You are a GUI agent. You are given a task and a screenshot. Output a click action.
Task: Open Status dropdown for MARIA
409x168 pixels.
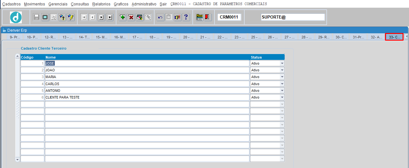282,77
